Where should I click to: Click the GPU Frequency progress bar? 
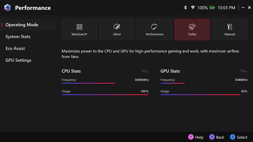173,83
